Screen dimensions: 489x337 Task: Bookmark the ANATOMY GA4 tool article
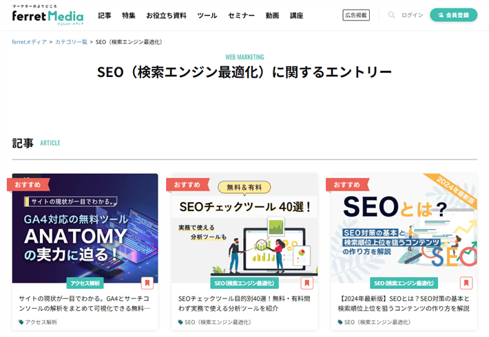coord(147,283)
